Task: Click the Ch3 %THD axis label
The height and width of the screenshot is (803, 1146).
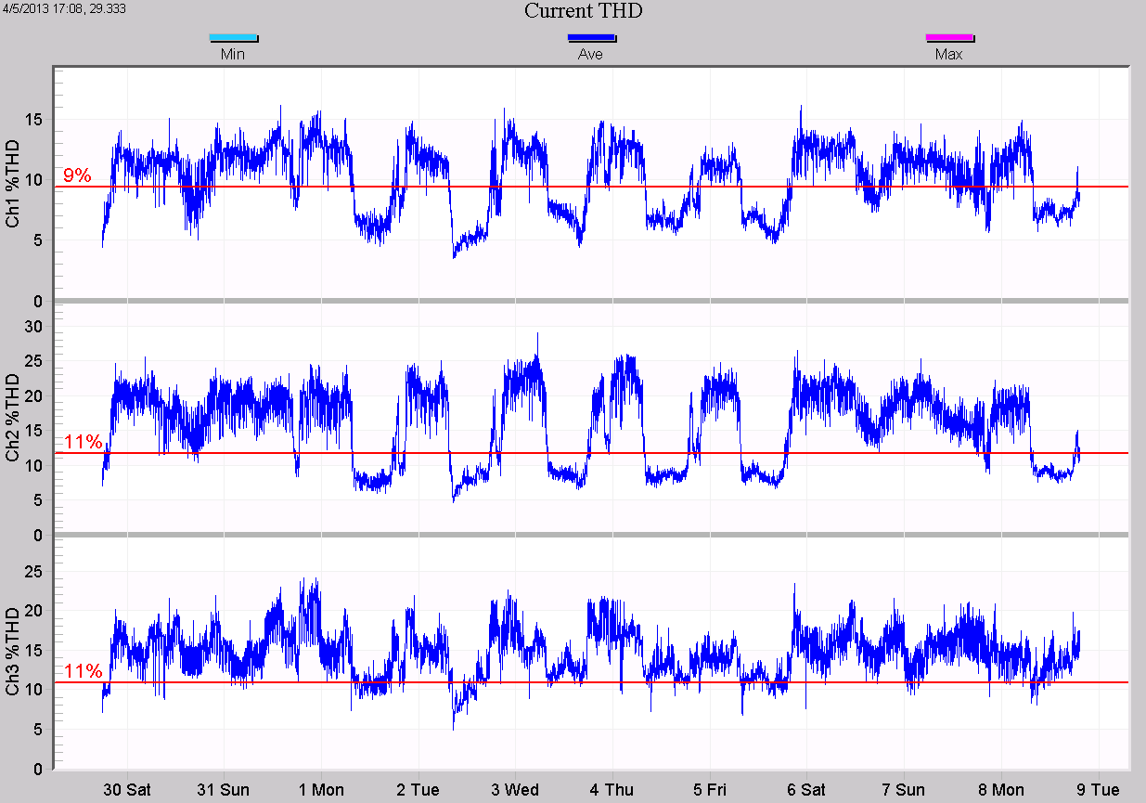Action: 13,650
